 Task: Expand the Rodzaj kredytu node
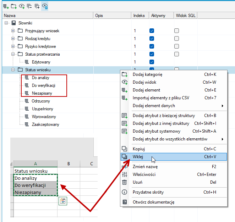click(x=13, y=38)
